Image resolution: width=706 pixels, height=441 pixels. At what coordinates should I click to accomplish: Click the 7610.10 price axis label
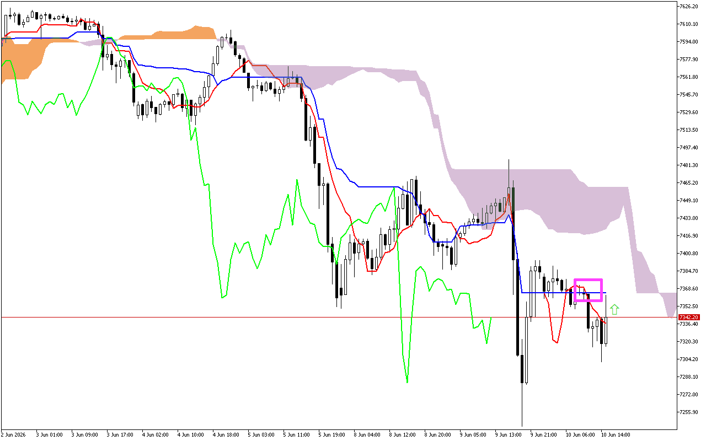coord(689,24)
